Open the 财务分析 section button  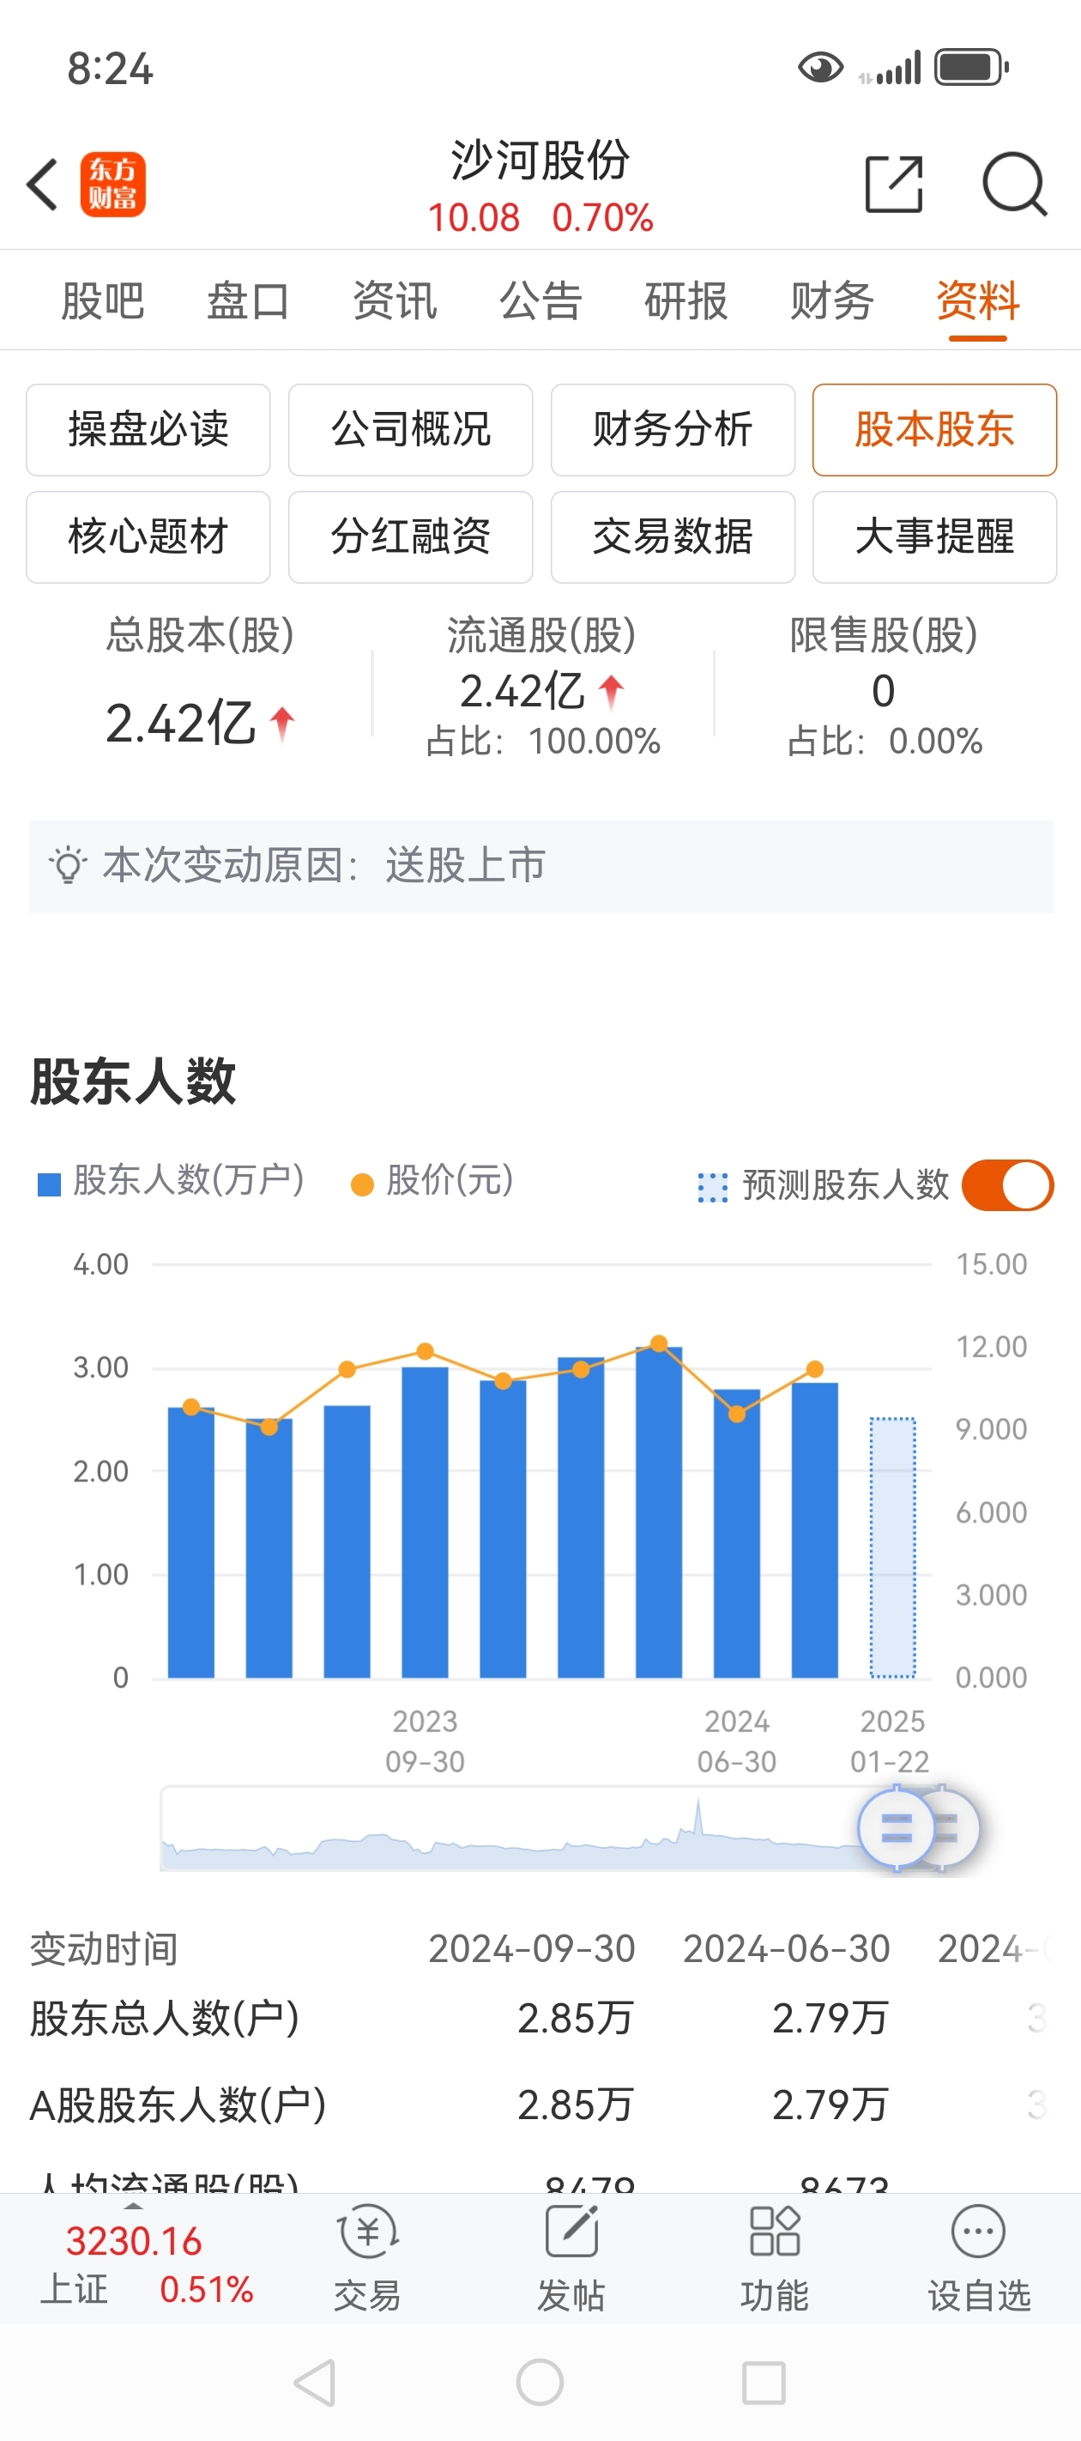673,429
